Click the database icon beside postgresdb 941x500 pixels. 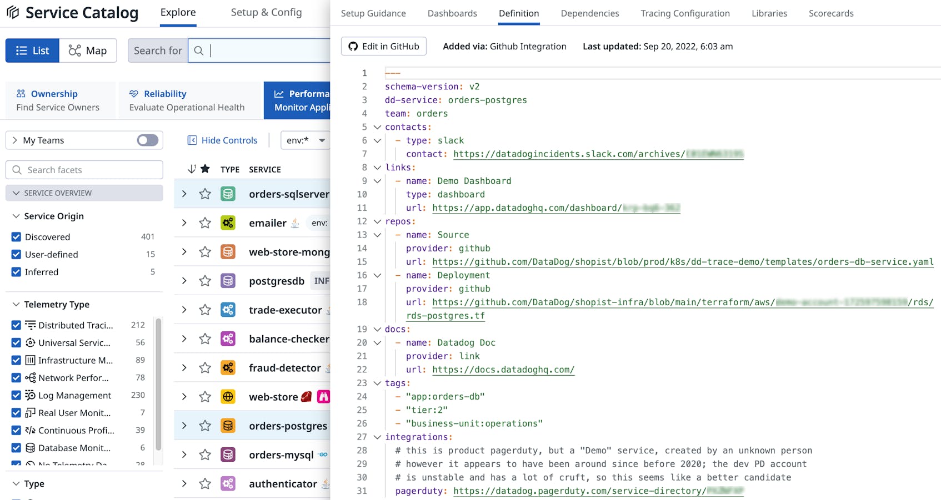pyautogui.click(x=228, y=281)
